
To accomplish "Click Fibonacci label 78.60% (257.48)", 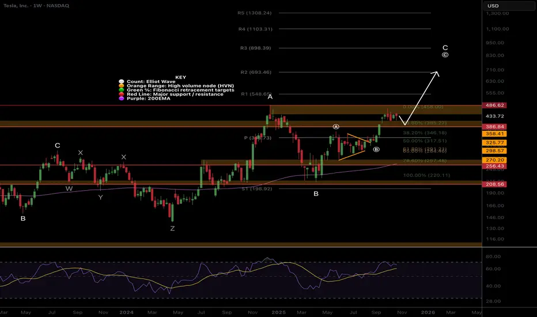I will [425, 161].
